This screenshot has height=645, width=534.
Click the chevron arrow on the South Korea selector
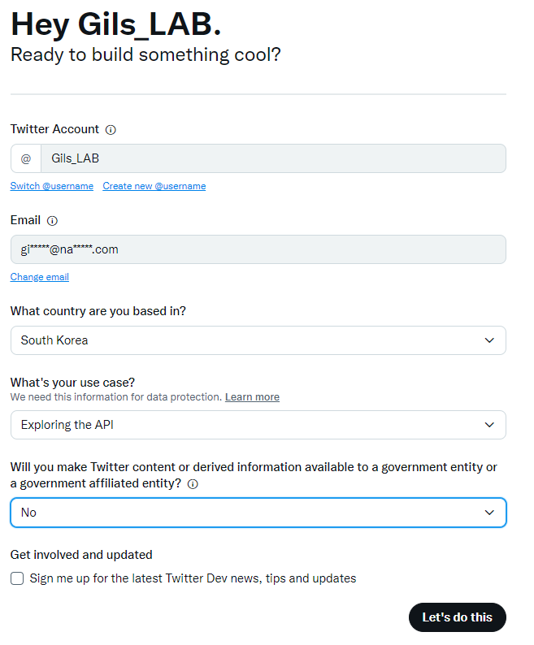point(489,340)
